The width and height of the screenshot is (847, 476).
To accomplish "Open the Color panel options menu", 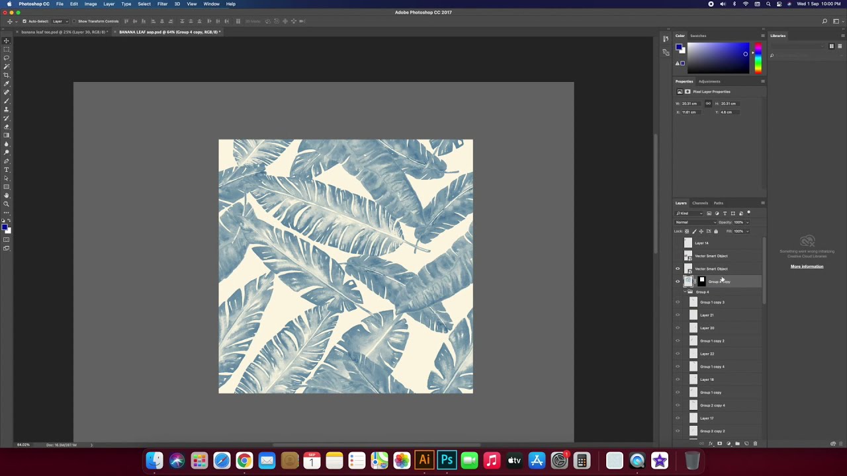I will point(762,36).
